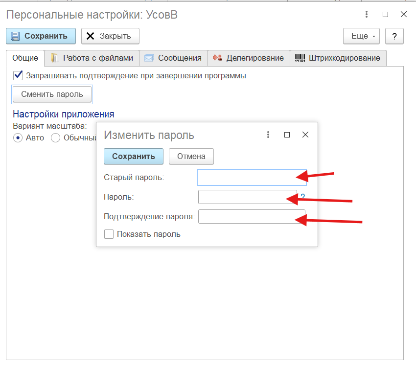This screenshot has width=416, height=366.
Task: Click into the Пароль input field
Action: pos(248,197)
